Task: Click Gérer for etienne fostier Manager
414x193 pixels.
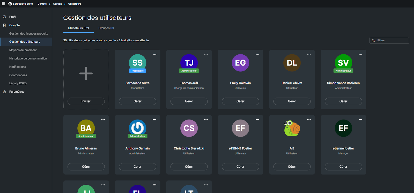Action: click(x=343, y=167)
